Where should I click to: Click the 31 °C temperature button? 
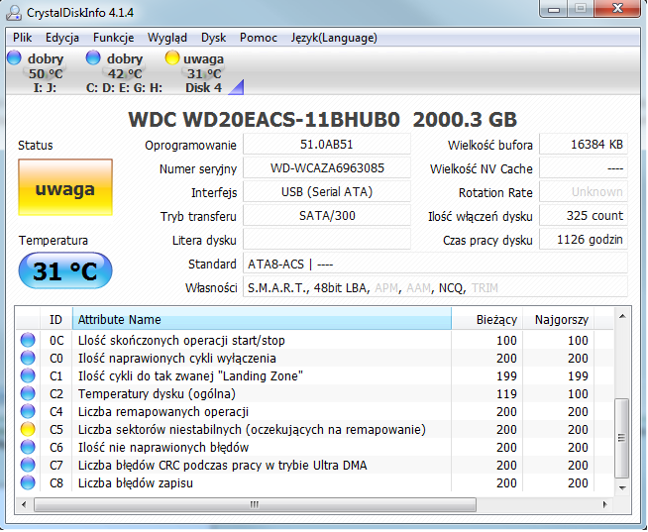(65, 270)
